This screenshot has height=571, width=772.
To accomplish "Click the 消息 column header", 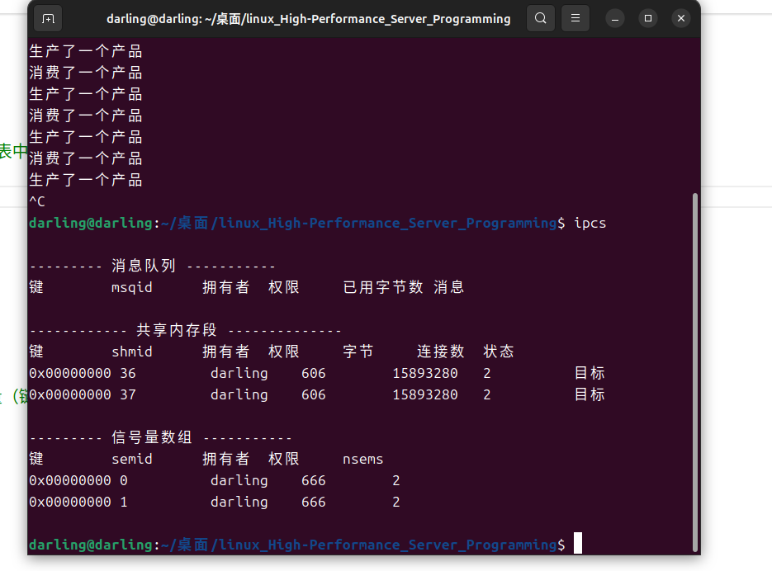I will [448, 287].
